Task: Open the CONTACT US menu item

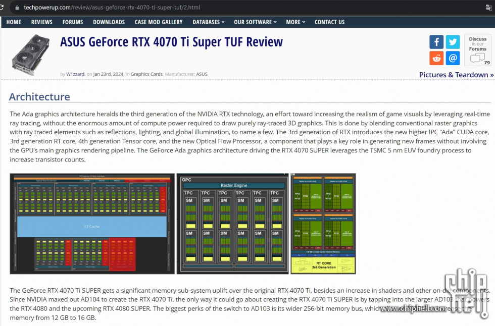Action: coord(329,22)
